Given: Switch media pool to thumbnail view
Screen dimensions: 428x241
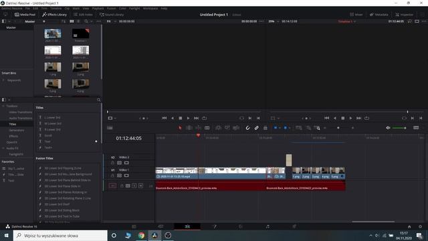Looking at the screenshot, I should pyautogui.click(x=72, y=21).
